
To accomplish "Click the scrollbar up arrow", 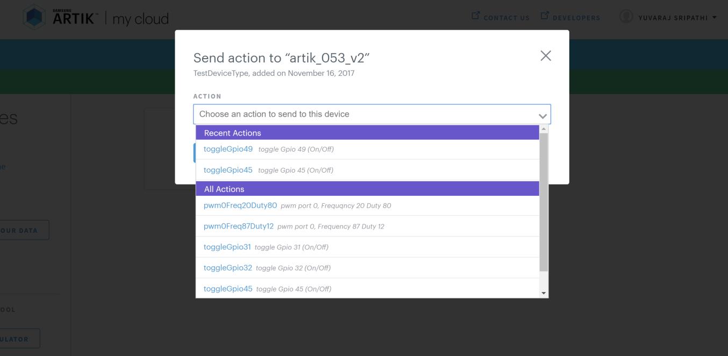I will tap(544, 129).
